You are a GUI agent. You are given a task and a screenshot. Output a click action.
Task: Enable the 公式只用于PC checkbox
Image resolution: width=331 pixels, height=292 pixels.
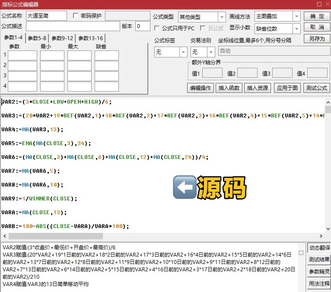157,28
